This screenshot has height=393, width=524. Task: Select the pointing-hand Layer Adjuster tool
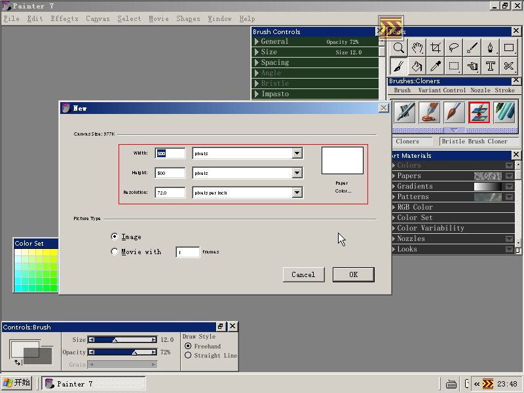(x=472, y=66)
